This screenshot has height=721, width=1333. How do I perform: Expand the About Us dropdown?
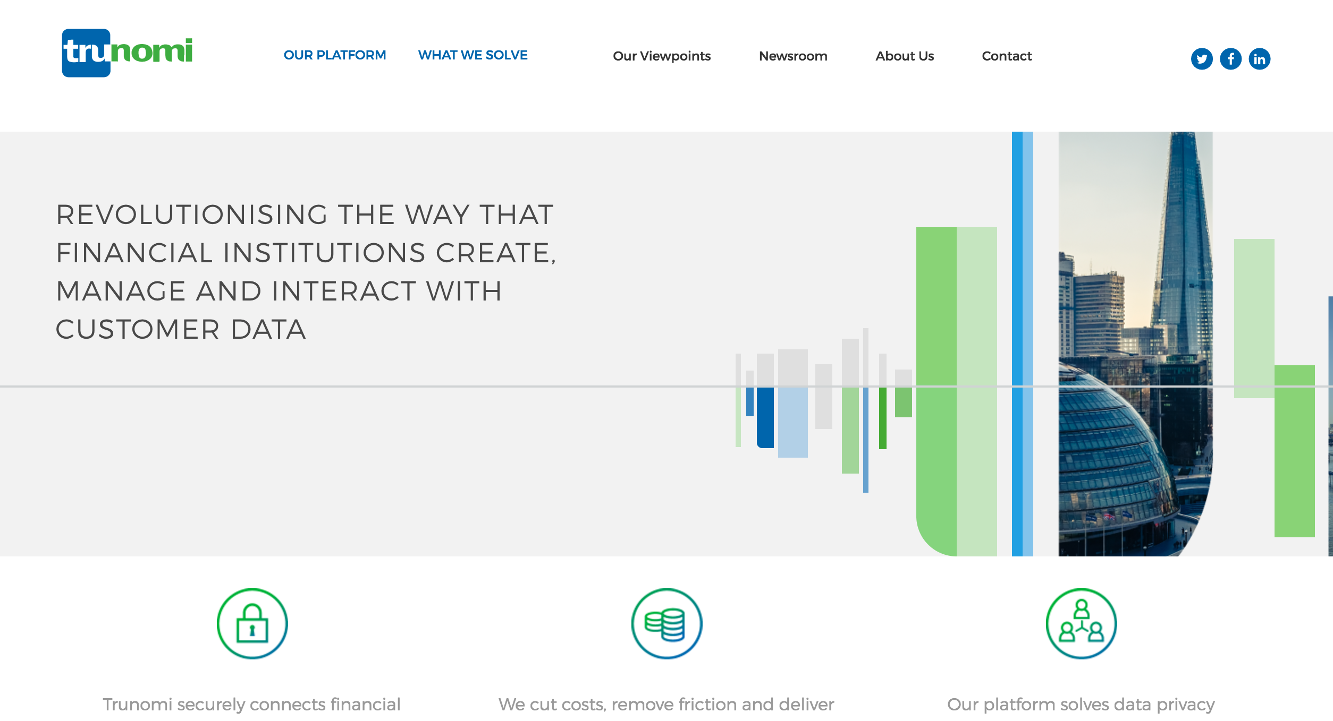(x=905, y=57)
